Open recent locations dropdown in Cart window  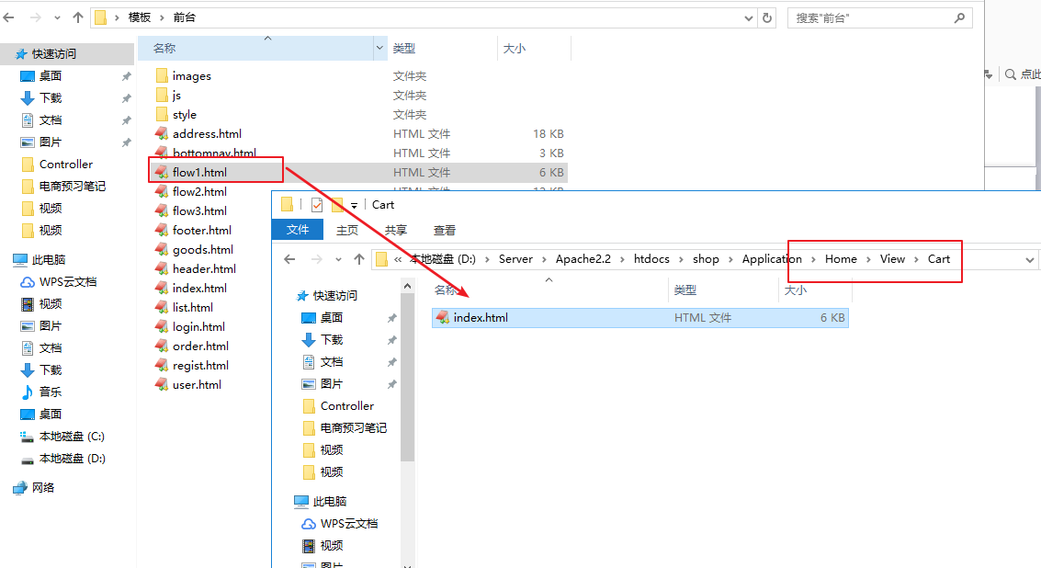(x=338, y=259)
